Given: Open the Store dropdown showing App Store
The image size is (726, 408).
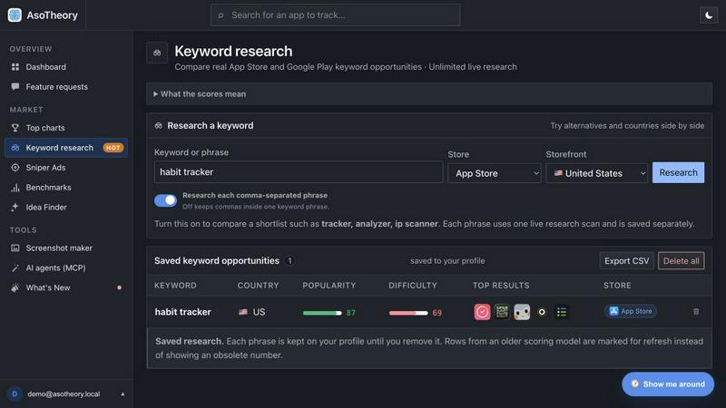Looking at the screenshot, I should (494, 173).
